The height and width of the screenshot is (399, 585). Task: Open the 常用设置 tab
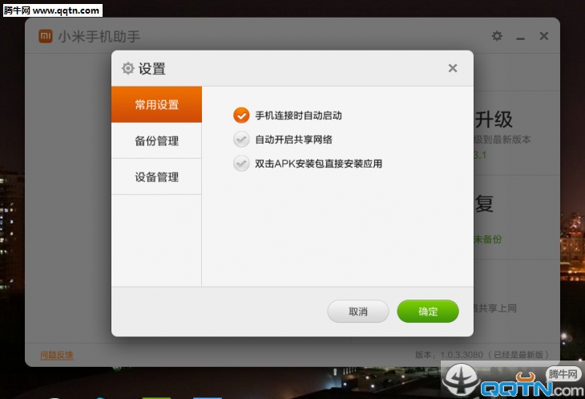(x=156, y=104)
